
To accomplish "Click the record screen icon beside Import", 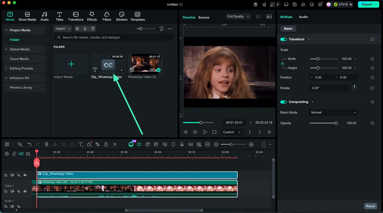I will (77, 28).
